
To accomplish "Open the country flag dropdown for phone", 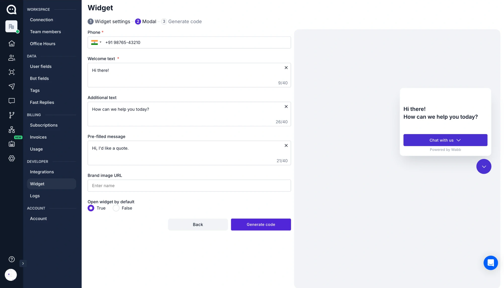I will [96, 43].
